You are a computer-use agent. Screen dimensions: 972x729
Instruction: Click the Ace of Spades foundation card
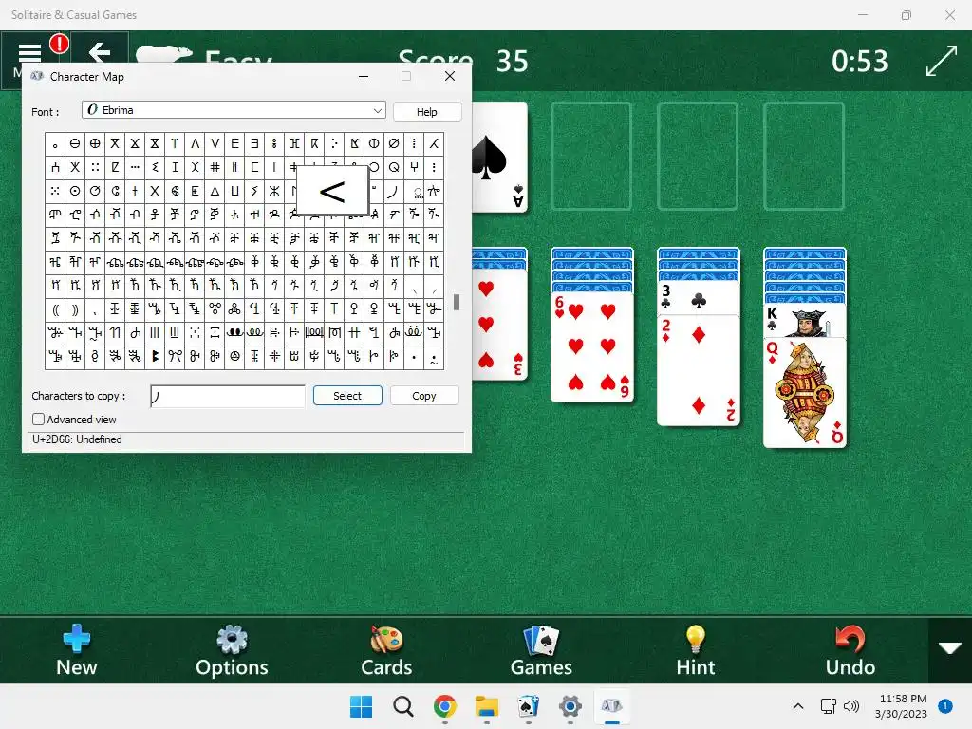499,157
